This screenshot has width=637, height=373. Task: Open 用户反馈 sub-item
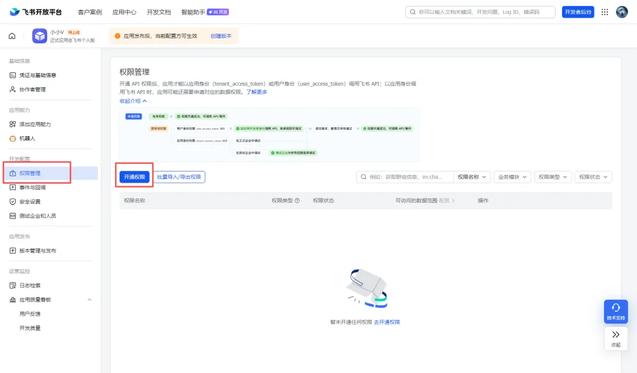click(30, 313)
